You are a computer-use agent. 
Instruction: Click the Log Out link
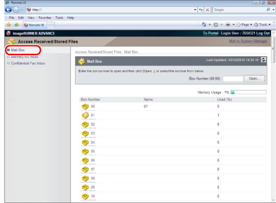[263, 33]
